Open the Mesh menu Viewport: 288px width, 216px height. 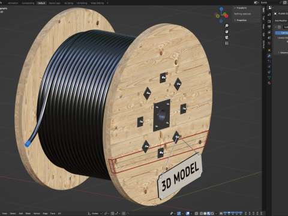coord(28,214)
